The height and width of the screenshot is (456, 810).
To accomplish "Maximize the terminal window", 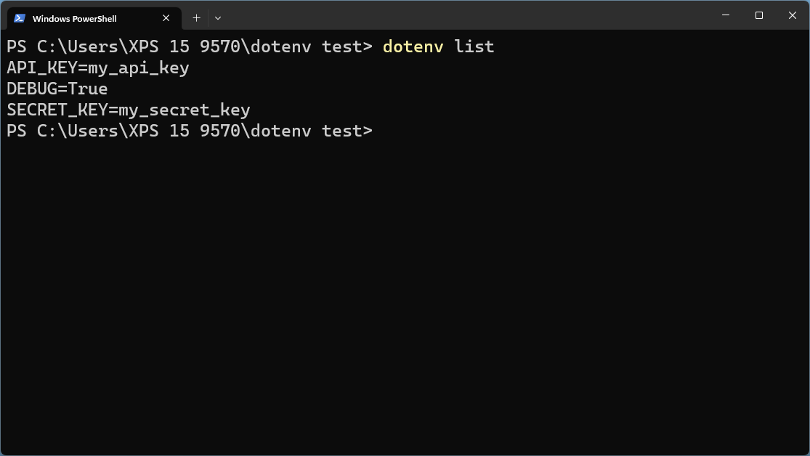I will (758, 15).
